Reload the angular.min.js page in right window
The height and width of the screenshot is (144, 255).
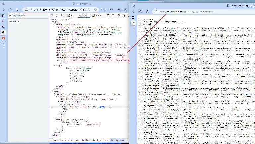click(141, 12)
